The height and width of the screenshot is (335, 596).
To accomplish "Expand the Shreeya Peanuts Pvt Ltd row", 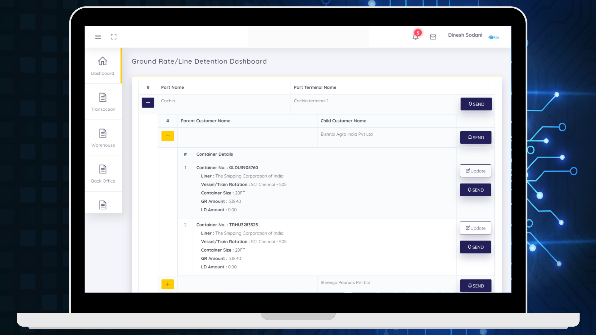I will click(168, 284).
